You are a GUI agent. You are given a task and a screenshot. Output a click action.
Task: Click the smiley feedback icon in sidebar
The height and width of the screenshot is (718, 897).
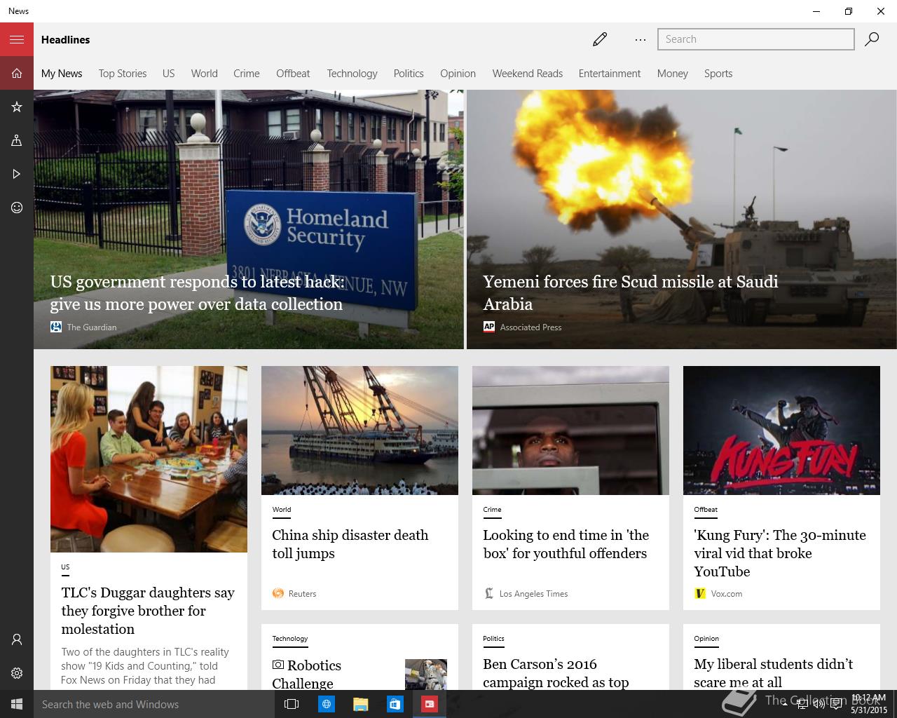tap(17, 208)
